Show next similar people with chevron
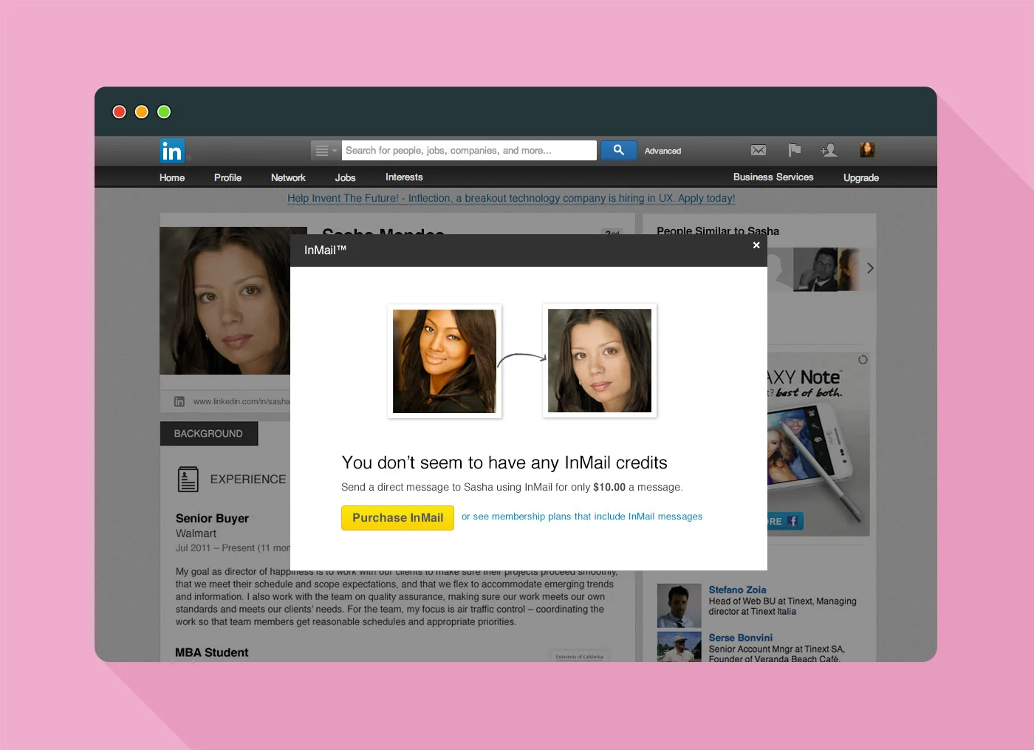 pyautogui.click(x=870, y=268)
